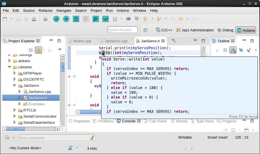Open the Arduino menu
Viewport: 260px width, 154px height.
[x=123, y=10]
